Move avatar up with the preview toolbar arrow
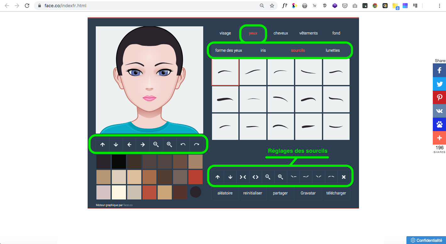This screenshot has height=244, width=446. click(x=102, y=145)
